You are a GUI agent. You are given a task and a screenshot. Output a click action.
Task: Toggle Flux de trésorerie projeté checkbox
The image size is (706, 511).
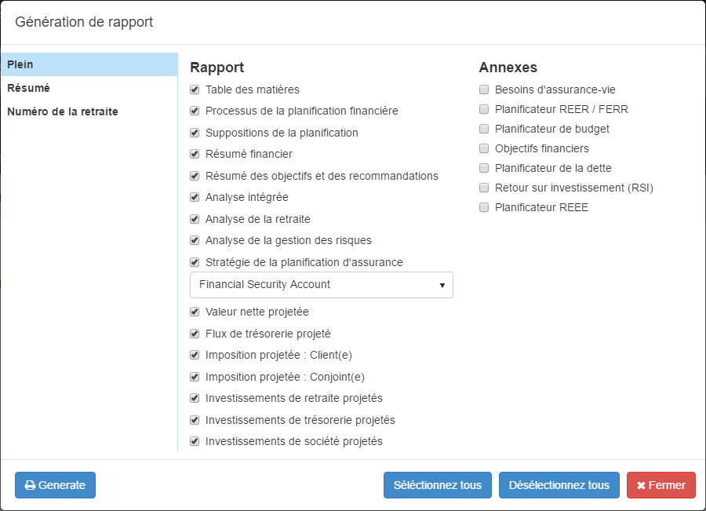[x=195, y=334]
